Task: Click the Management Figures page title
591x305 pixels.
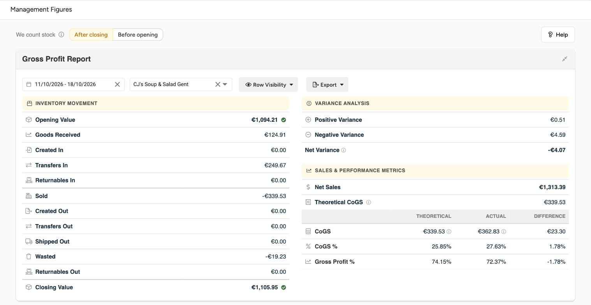Action: pyautogui.click(x=41, y=9)
